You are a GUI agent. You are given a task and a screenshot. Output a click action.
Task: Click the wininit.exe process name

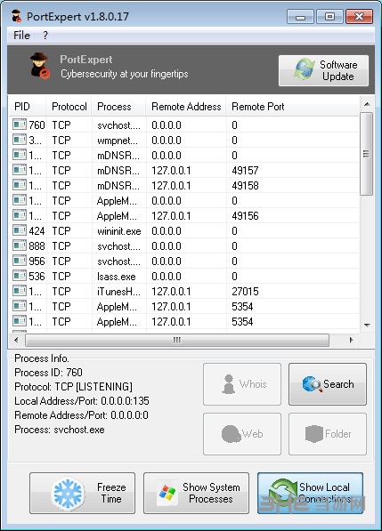[x=118, y=231]
